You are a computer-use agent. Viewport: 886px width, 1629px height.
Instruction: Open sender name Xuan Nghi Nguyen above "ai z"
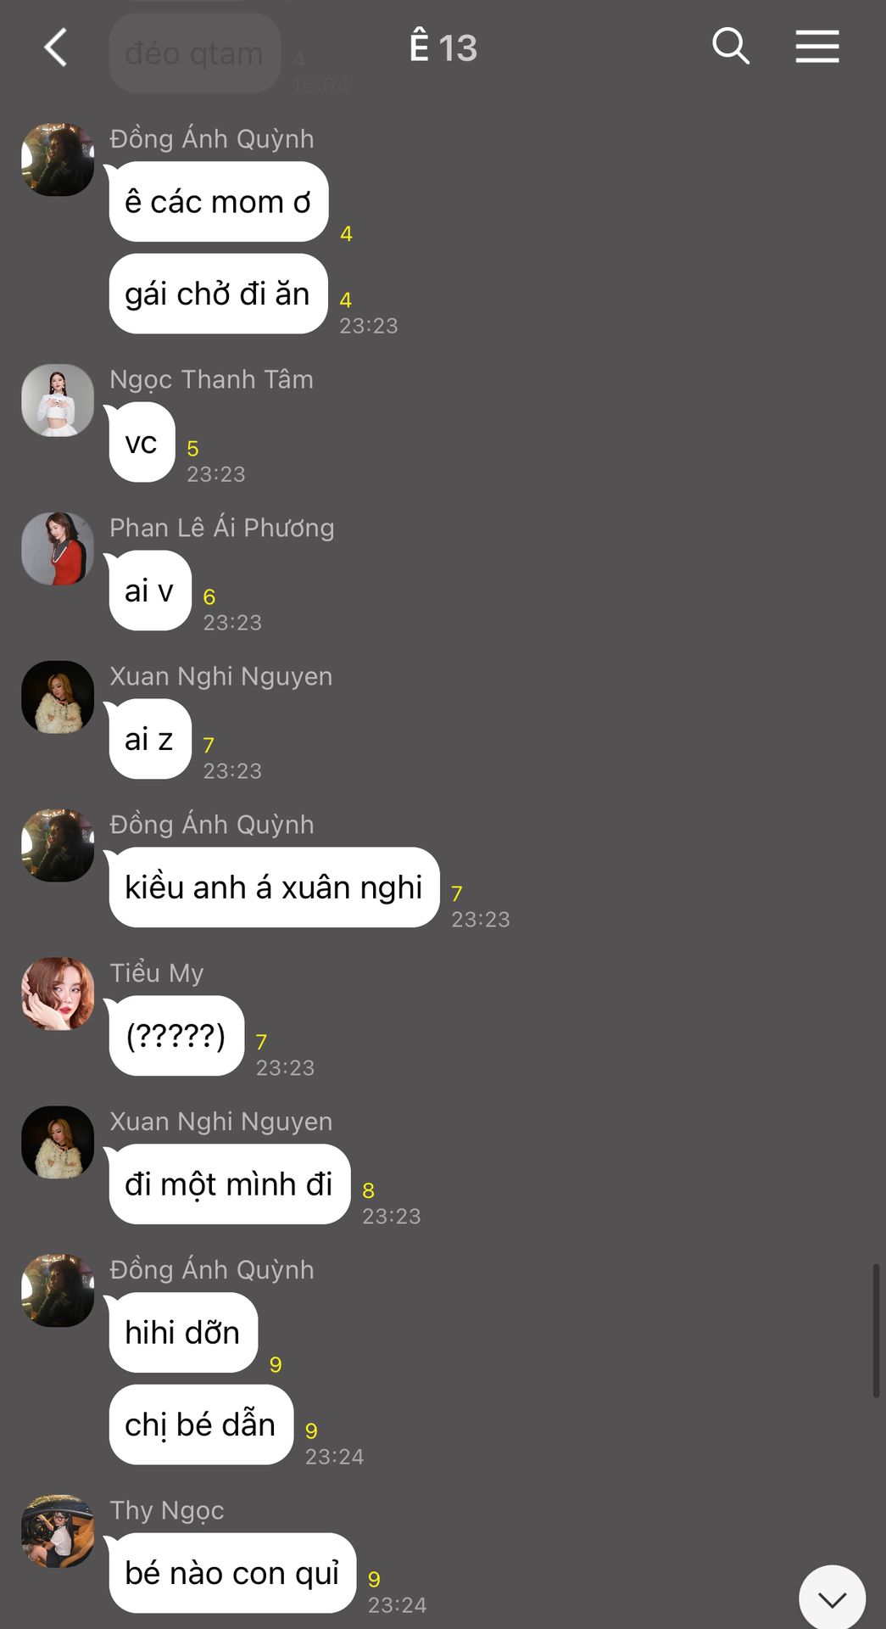[221, 676]
